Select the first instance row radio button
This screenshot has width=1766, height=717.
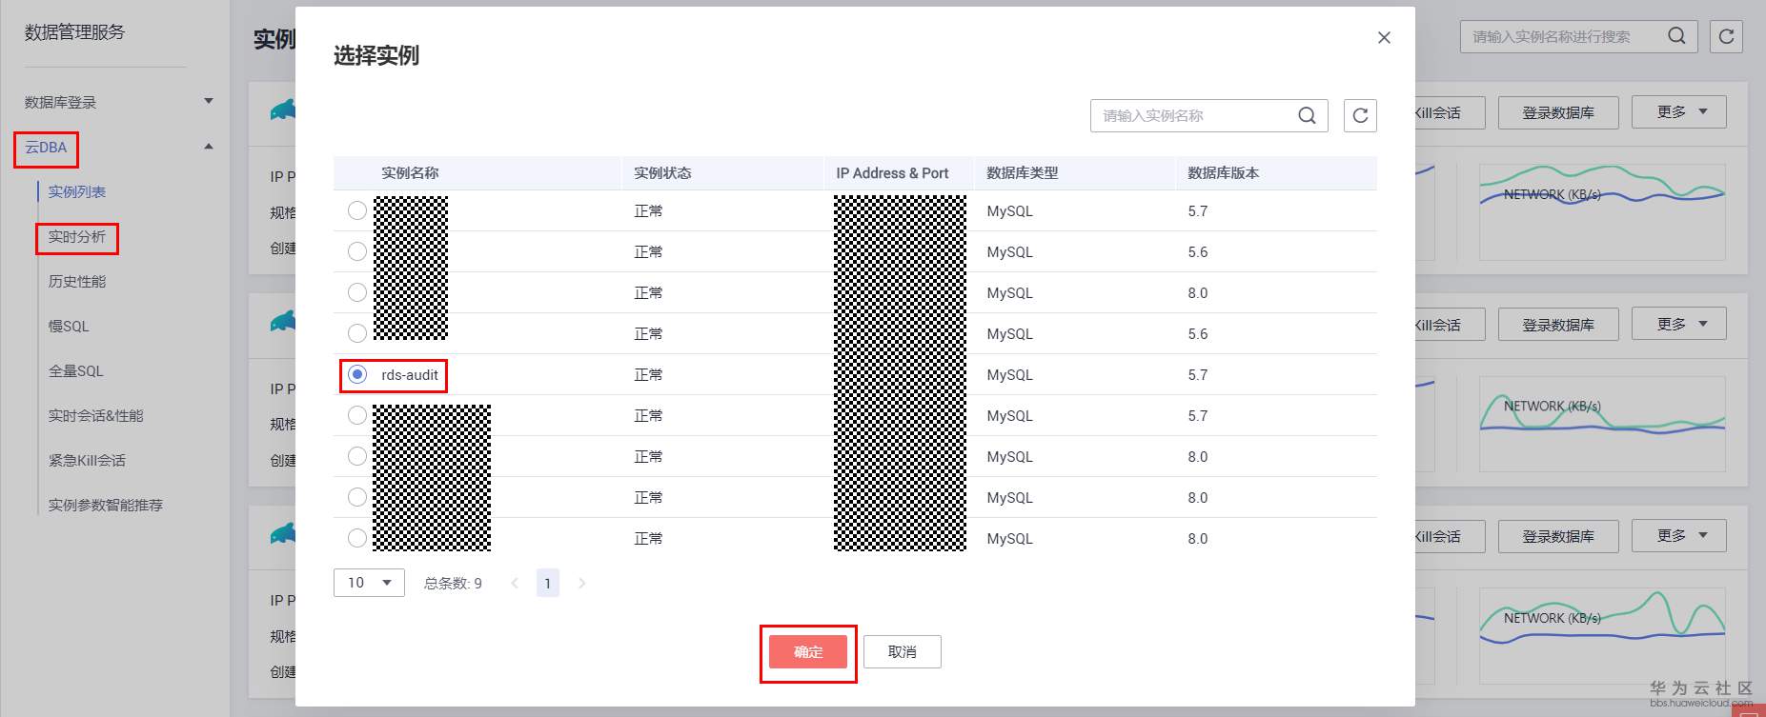[357, 210]
